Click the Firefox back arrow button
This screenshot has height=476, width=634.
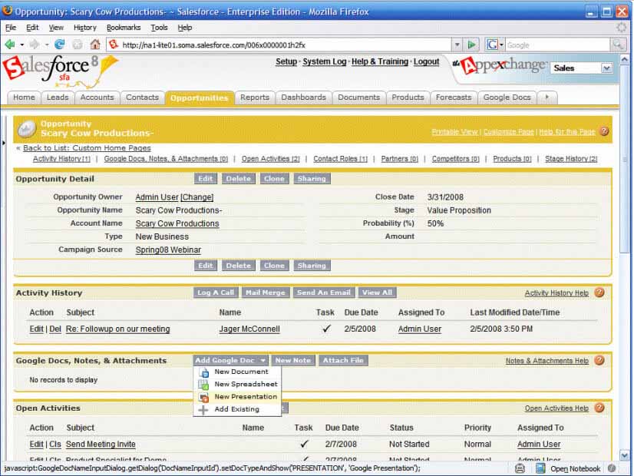[x=10, y=45]
